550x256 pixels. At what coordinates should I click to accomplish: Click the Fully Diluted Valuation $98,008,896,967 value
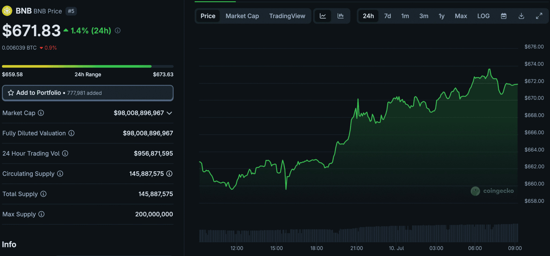[x=148, y=133]
